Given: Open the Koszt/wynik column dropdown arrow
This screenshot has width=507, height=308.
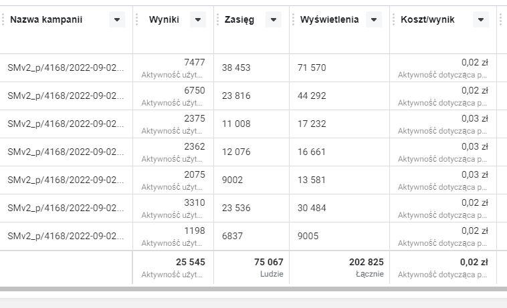Looking at the screenshot, I should [x=481, y=20].
